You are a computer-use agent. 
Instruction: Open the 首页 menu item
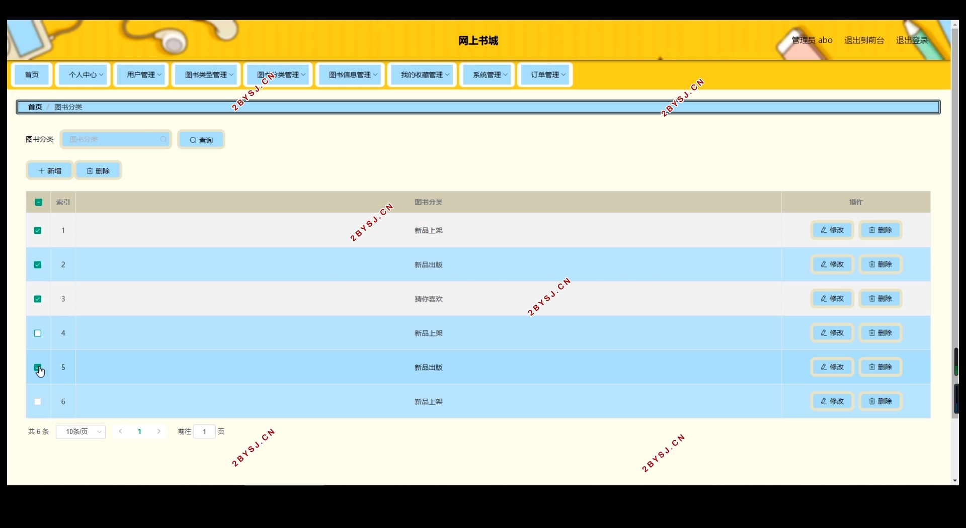coord(32,75)
